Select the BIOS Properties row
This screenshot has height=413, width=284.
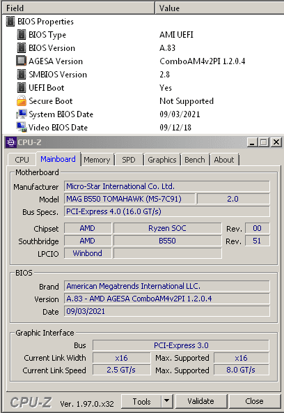click(x=143, y=22)
